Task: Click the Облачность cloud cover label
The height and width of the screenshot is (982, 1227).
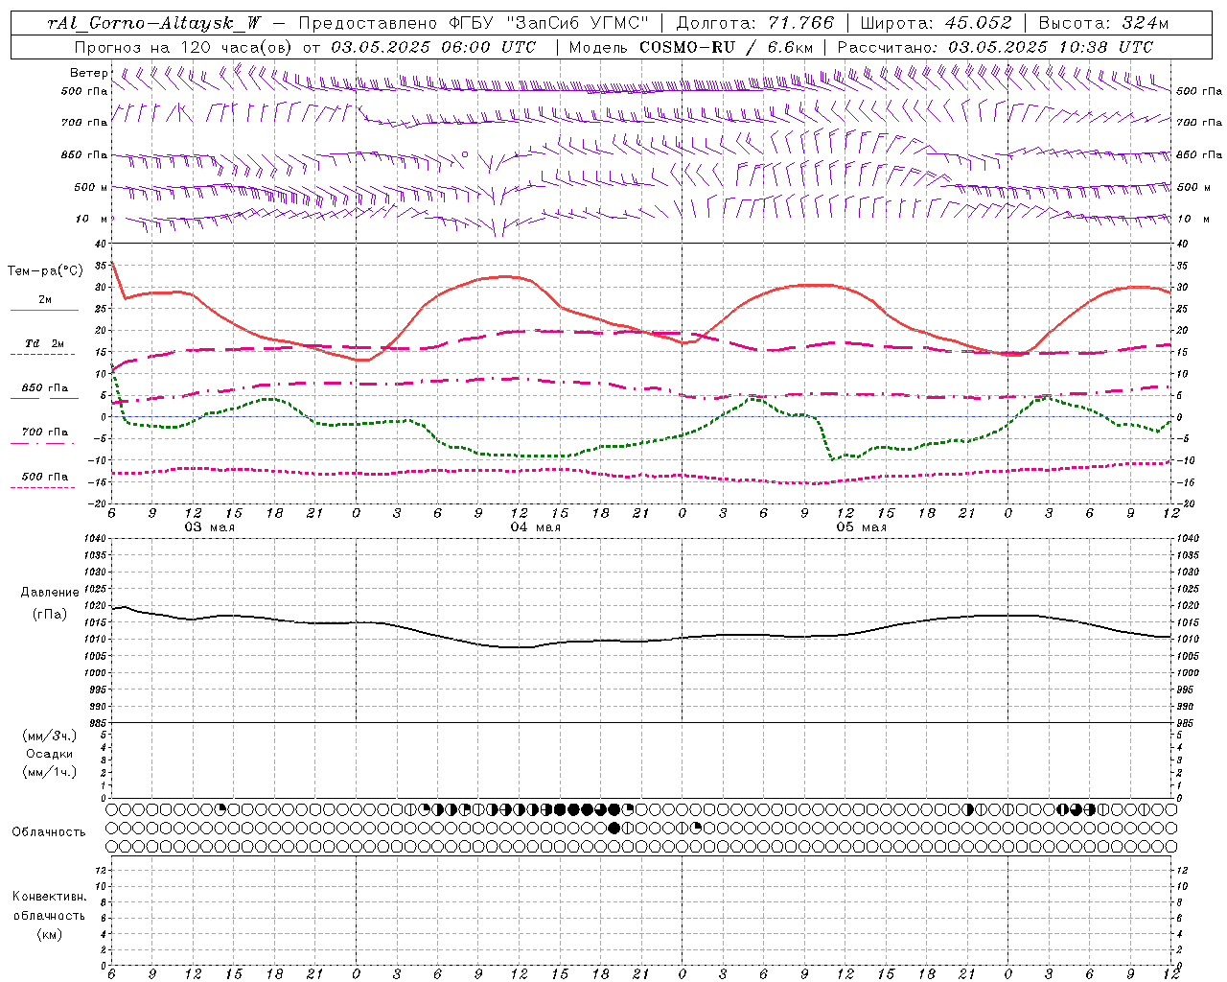Action: point(49,831)
